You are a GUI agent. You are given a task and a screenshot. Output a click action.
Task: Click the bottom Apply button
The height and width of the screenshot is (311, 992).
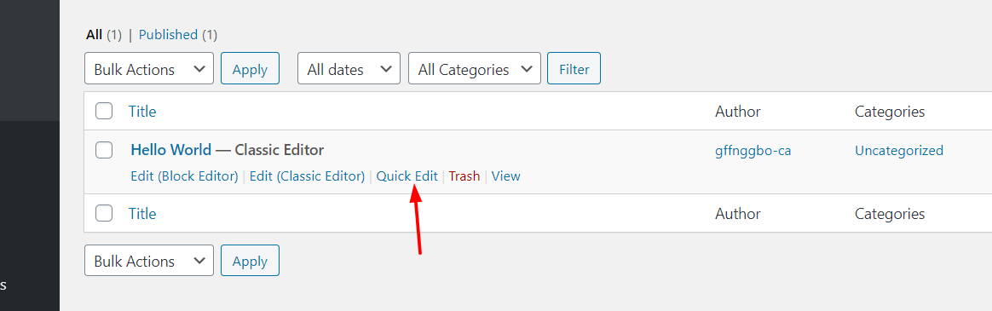click(250, 261)
